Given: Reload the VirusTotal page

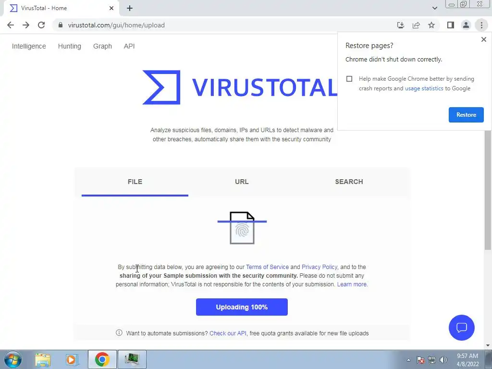Looking at the screenshot, I should (41, 25).
